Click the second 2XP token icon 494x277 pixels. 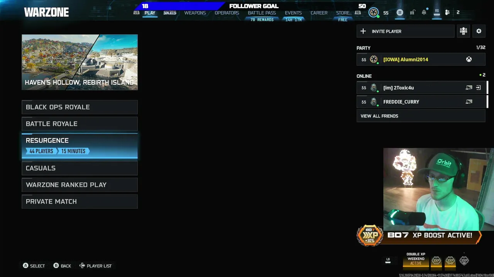point(450,260)
